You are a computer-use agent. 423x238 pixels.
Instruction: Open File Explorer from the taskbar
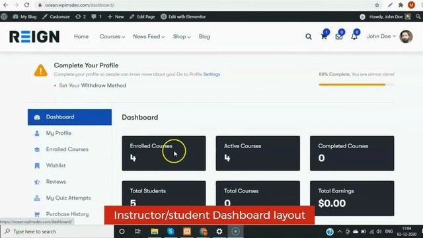[154, 231]
